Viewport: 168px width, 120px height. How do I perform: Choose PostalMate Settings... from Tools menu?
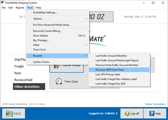[57, 12]
